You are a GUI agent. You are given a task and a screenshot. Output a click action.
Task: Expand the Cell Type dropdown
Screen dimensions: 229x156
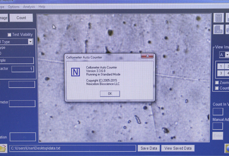point(30,42)
